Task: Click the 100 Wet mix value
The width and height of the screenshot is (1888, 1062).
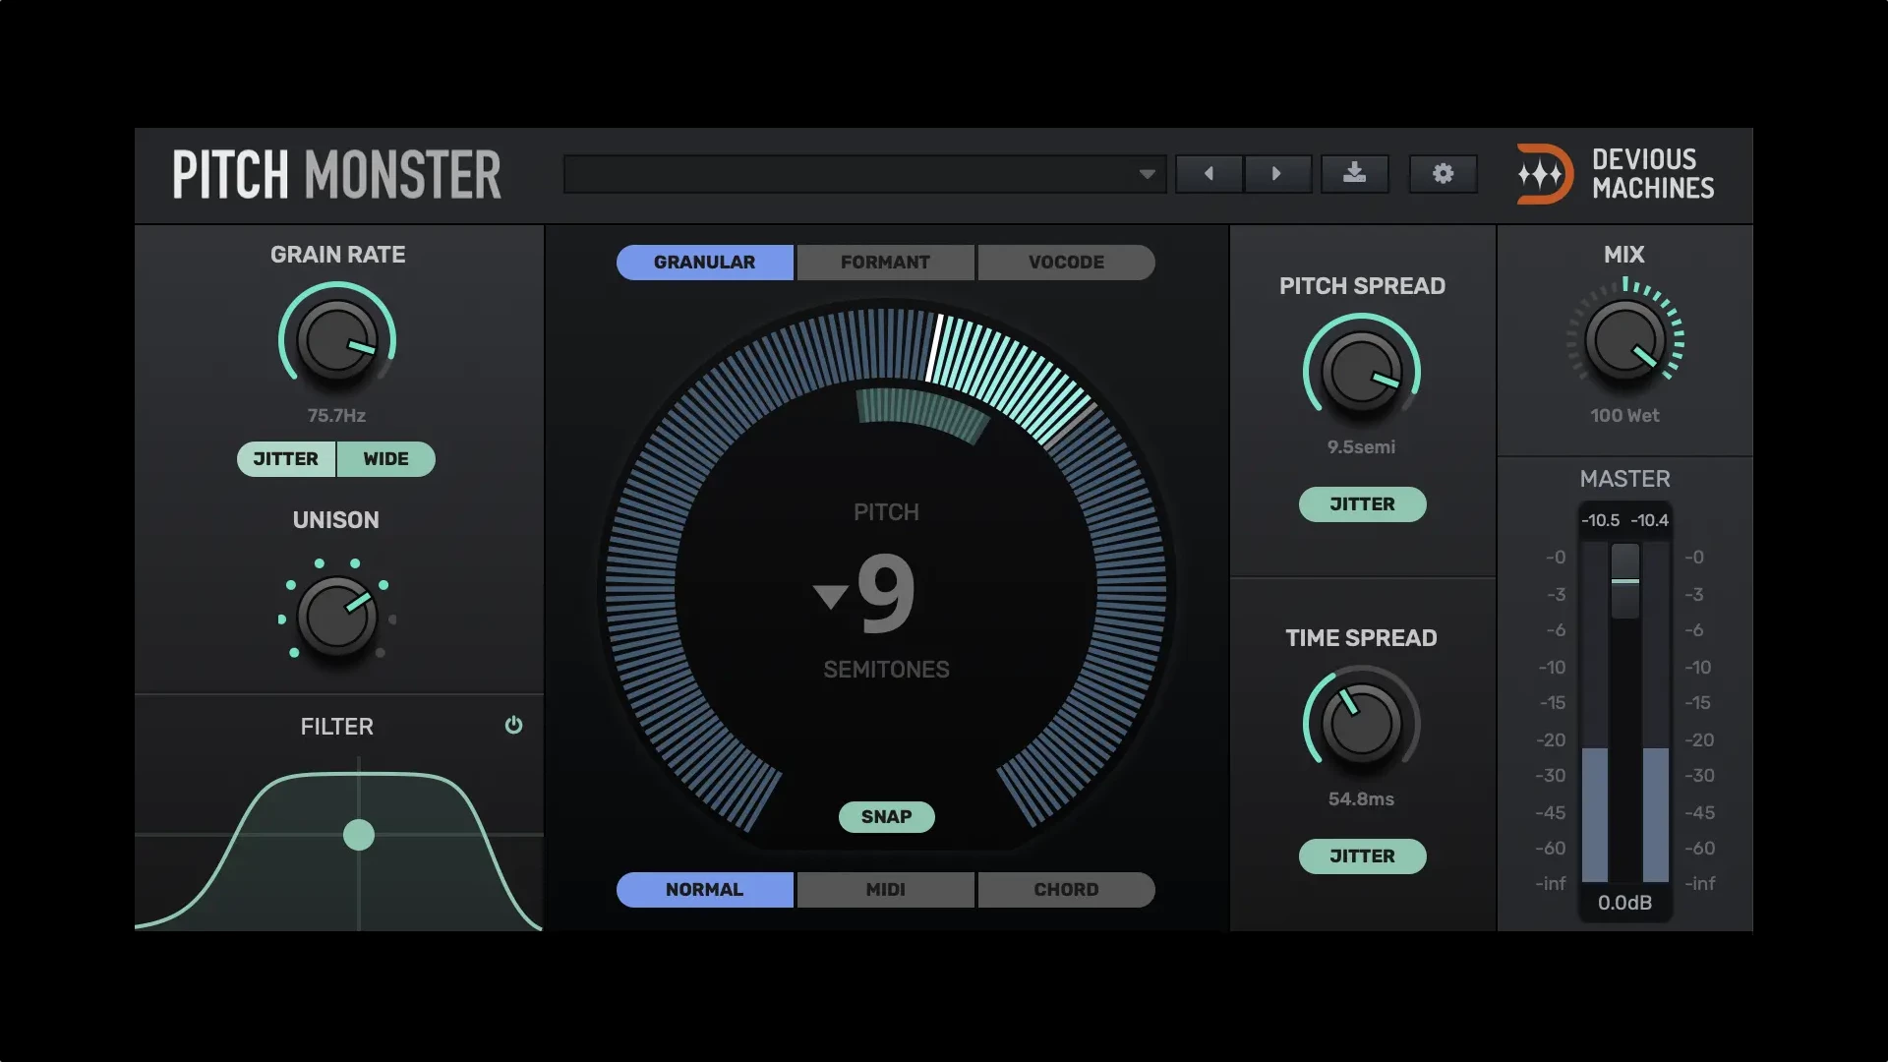Action: [1624, 416]
